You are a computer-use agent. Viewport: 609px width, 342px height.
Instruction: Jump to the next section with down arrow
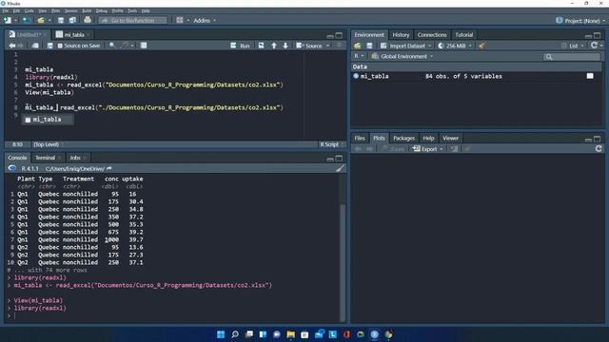[285, 46]
